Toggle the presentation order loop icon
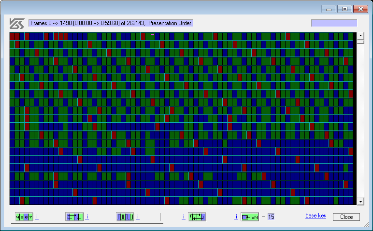The height and width of the screenshot is (231, 373). coord(197,217)
